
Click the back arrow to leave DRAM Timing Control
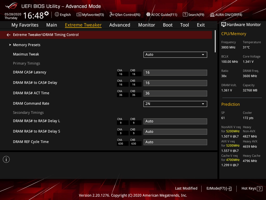(x=9, y=35)
